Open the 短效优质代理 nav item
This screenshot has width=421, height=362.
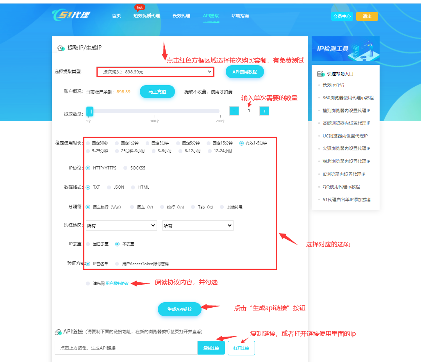coord(146,16)
